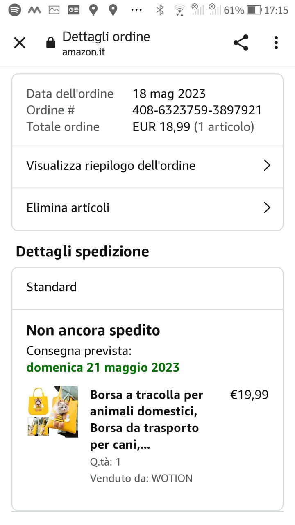295x525 pixels.
Task: Tap the padlock secure connection icon
Action: coord(51,43)
